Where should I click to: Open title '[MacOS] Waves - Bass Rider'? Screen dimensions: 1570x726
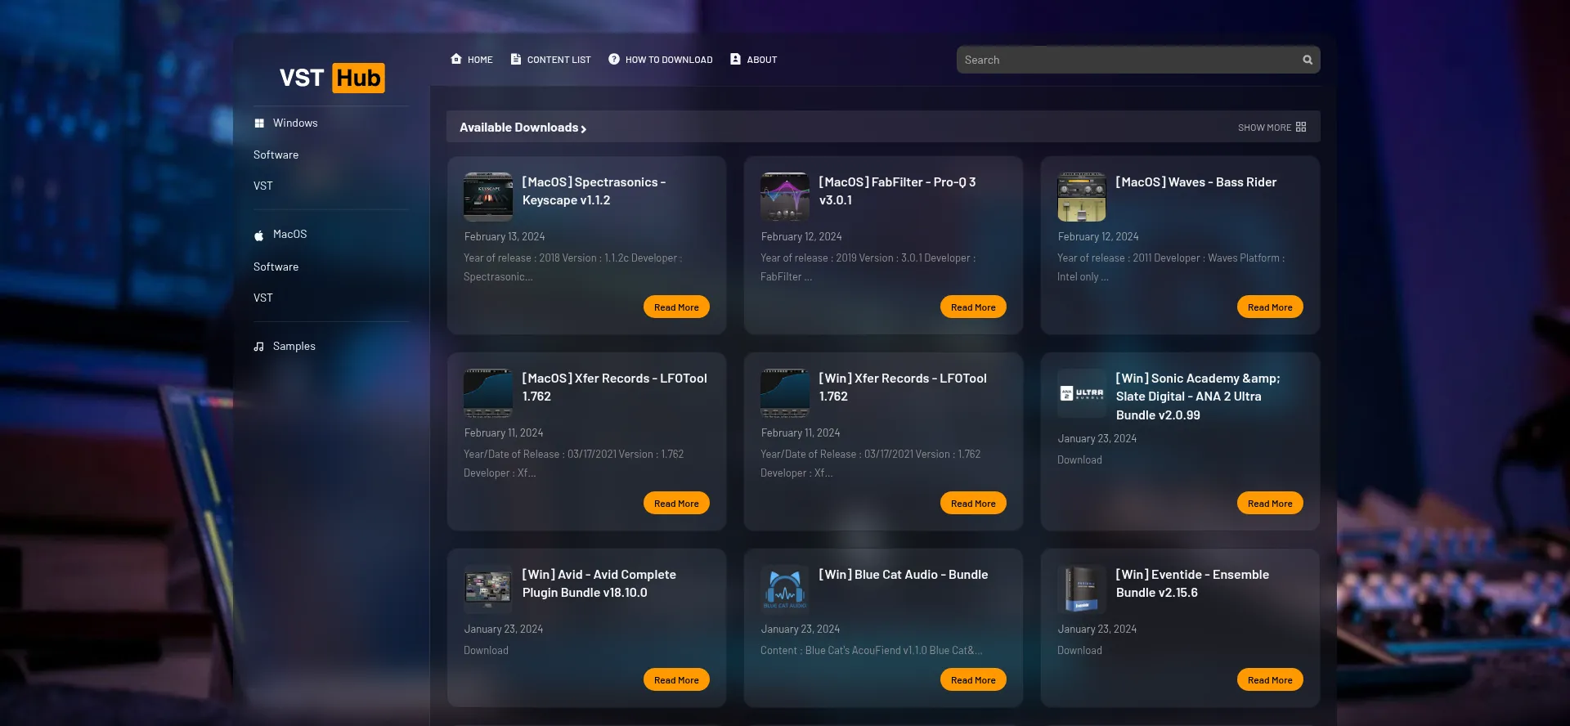pyautogui.click(x=1196, y=182)
